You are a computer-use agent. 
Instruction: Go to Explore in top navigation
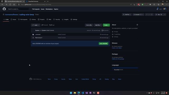56,9
